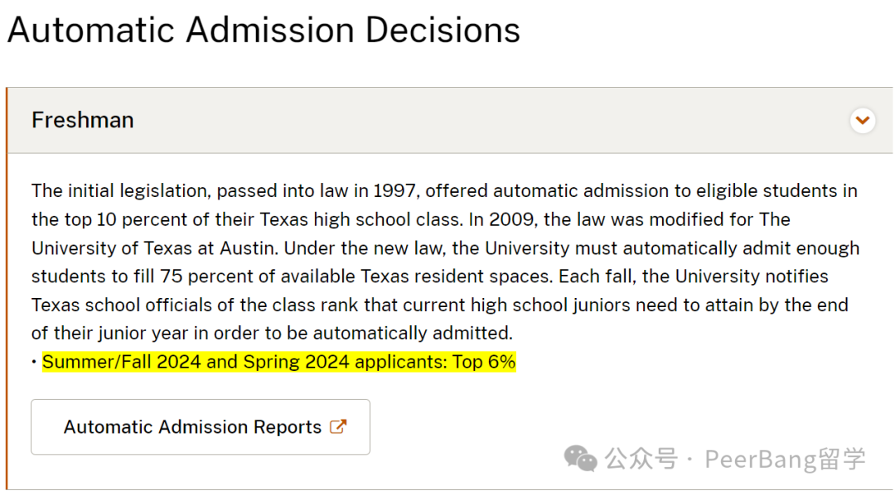Image resolution: width=895 pixels, height=495 pixels.
Task: Click the Freshman section title text
Action: click(83, 120)
